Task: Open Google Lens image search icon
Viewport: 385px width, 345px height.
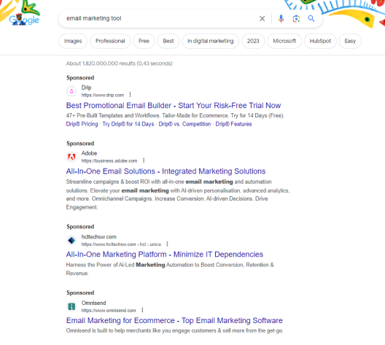Action: coord(296,19)
